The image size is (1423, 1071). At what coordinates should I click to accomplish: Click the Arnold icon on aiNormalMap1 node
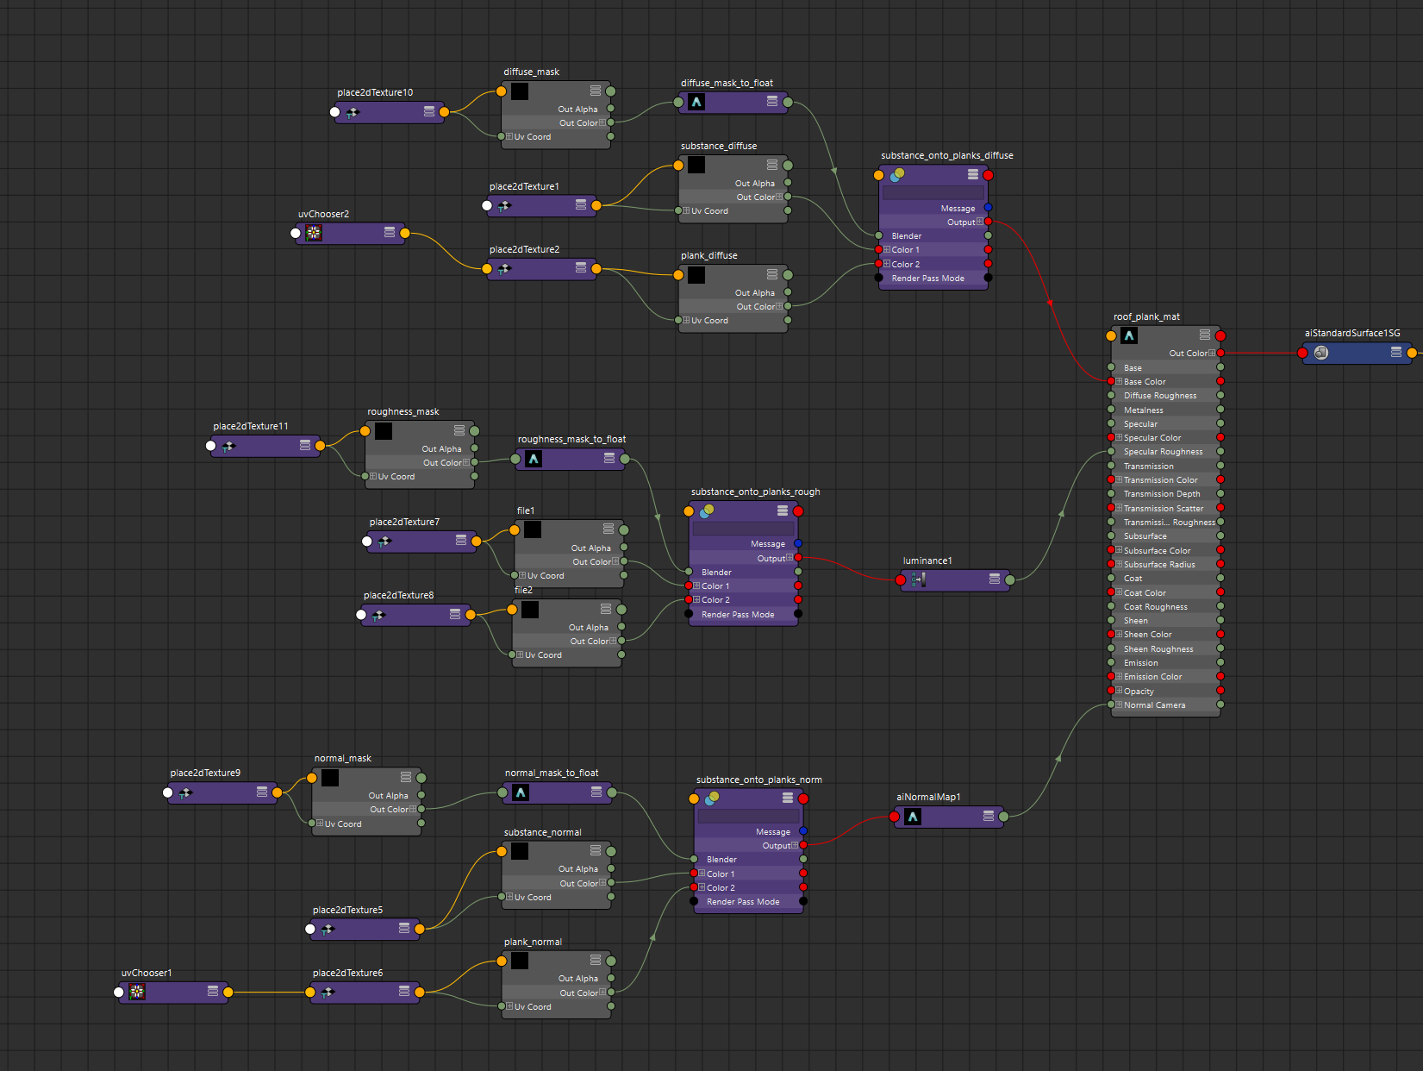[913, 817]
